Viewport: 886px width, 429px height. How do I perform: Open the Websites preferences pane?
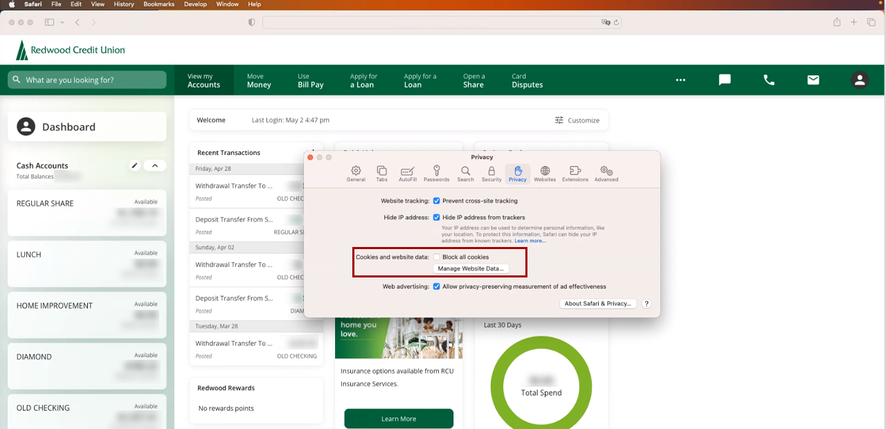545,174
